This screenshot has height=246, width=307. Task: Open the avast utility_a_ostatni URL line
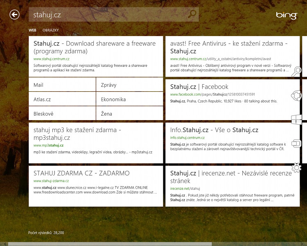221,59
